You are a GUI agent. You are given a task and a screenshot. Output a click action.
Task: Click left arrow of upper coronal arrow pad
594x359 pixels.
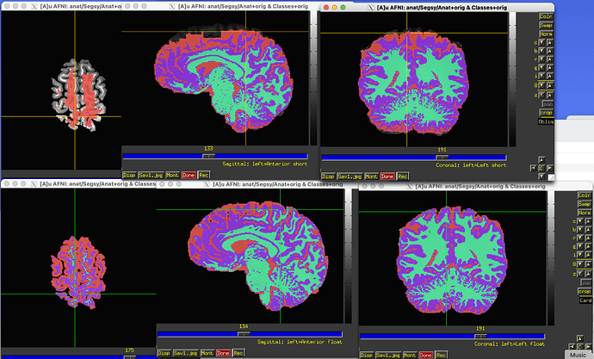tap(534, 168)
